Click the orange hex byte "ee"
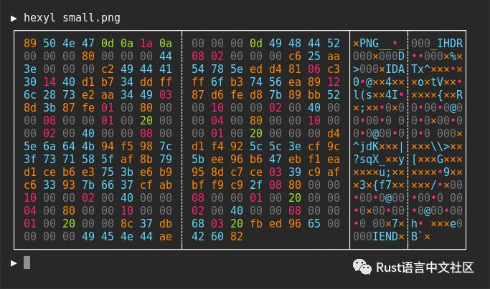 pos(217,160)
